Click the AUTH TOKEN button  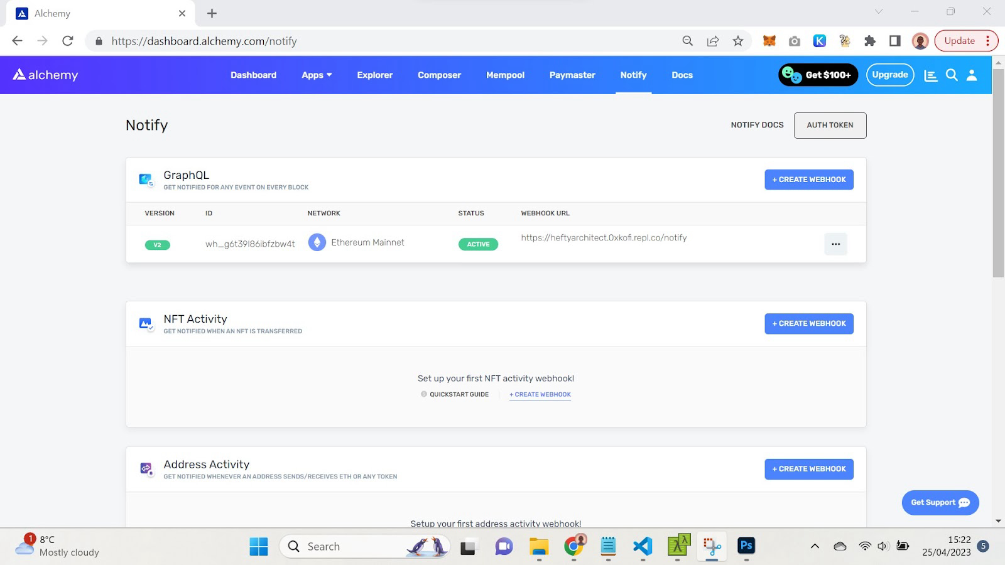pos(830,125)
